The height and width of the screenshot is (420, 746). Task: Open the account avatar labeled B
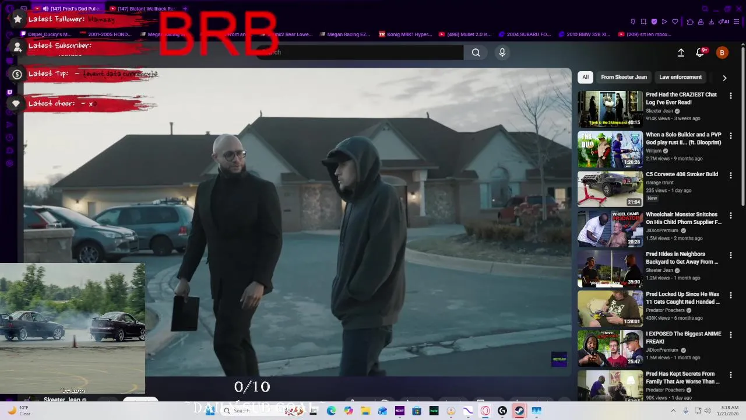(x=722, y=52)
